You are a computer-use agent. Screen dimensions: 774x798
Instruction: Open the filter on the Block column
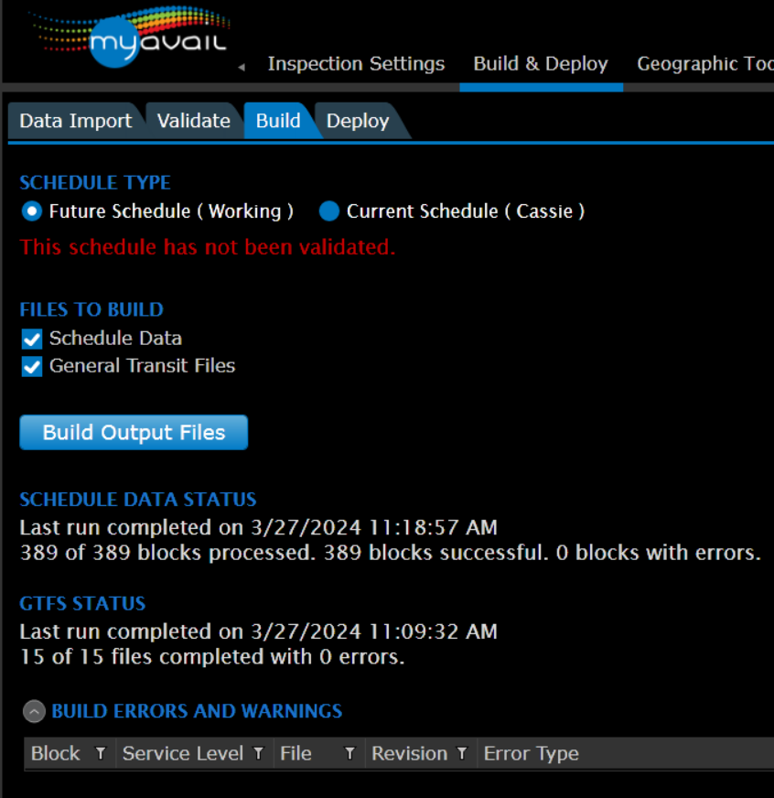tap(101, 753)
